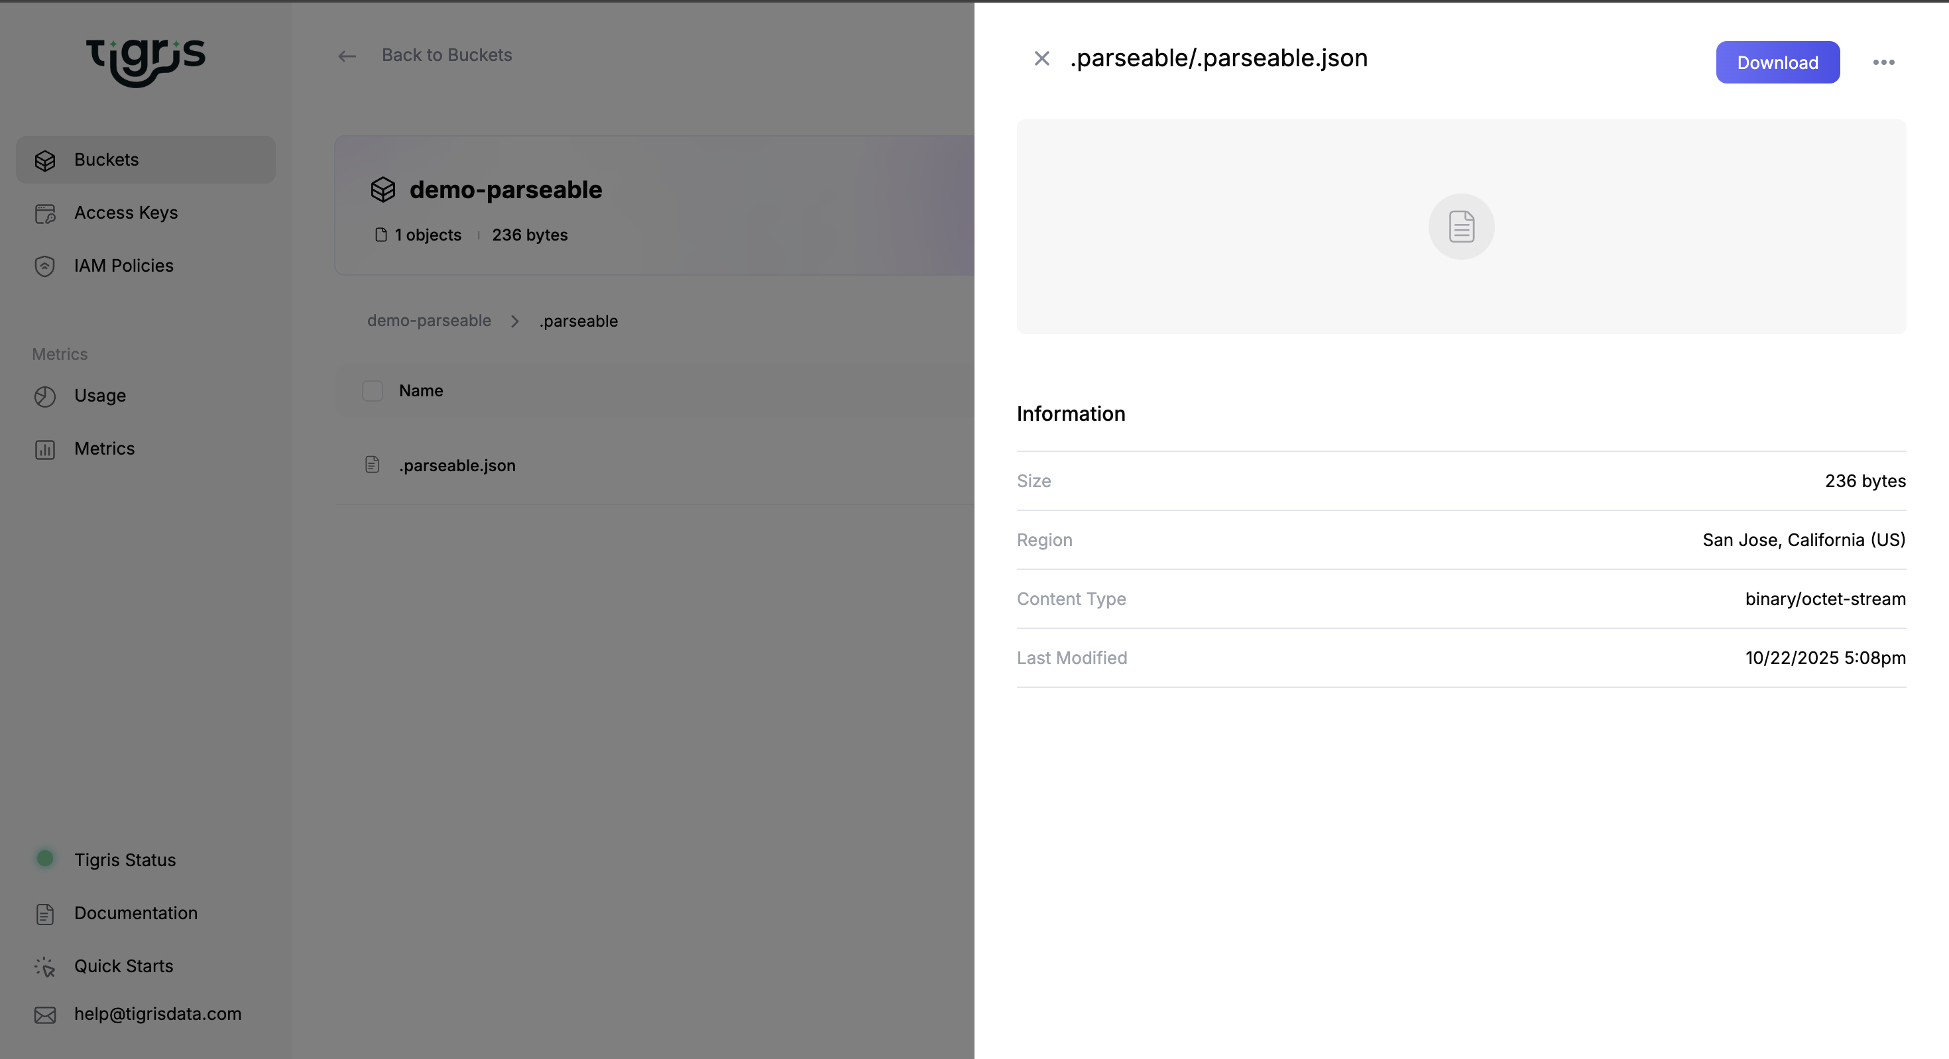Click the breadcrumb chevron after demo-parseable
1949x1059 pixels.
tap(514, 321)
